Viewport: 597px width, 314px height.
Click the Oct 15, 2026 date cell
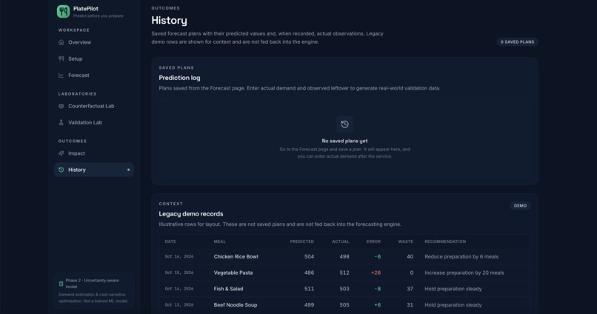(179, 273)
